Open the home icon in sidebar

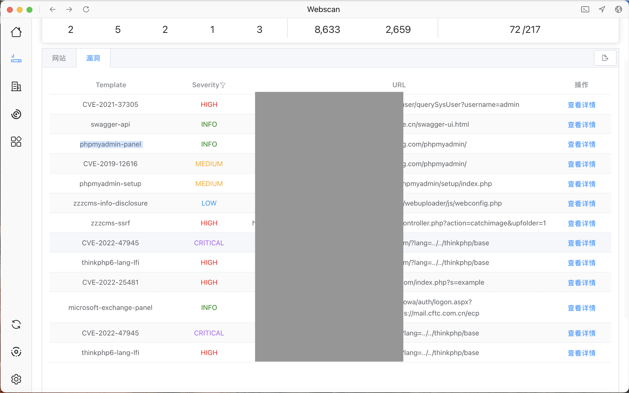pyautogui.click(x=16, y=32)
